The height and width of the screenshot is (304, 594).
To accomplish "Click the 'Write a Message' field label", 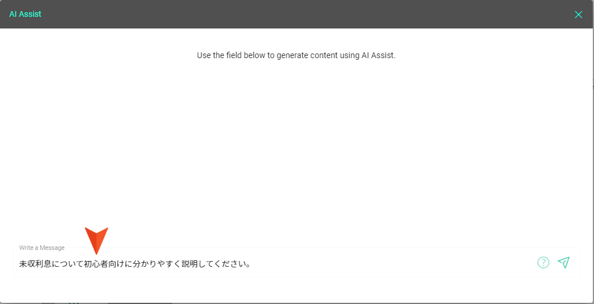I will 42,248.
